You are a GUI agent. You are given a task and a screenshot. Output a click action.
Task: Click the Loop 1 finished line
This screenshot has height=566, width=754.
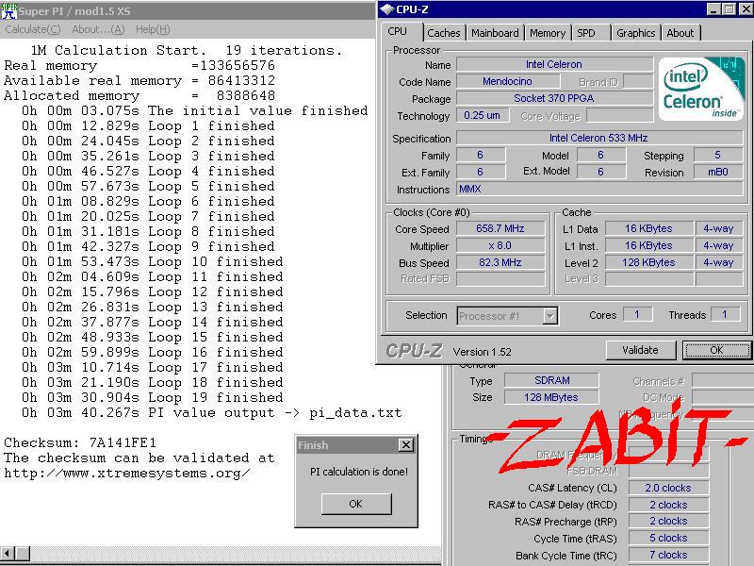pyautogui.click(x=148, y=125)
